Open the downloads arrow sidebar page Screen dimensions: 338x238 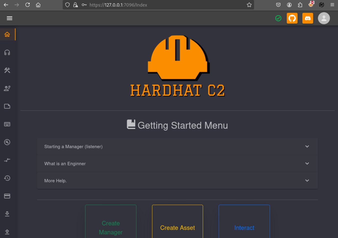7,214
